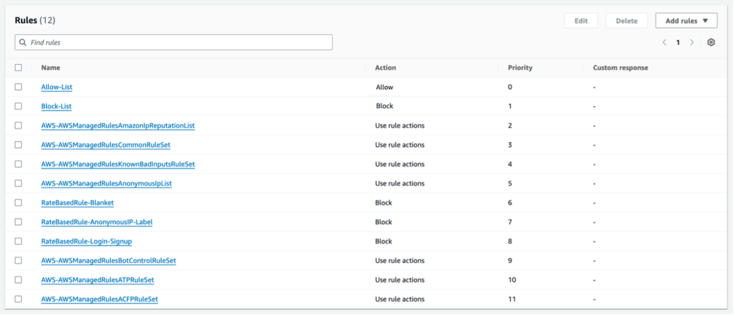Toggle the select-all checkbox in the header

19,68
